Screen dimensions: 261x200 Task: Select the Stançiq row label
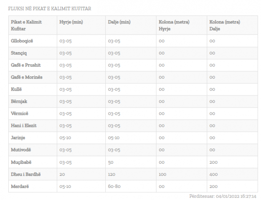point(20,53)
